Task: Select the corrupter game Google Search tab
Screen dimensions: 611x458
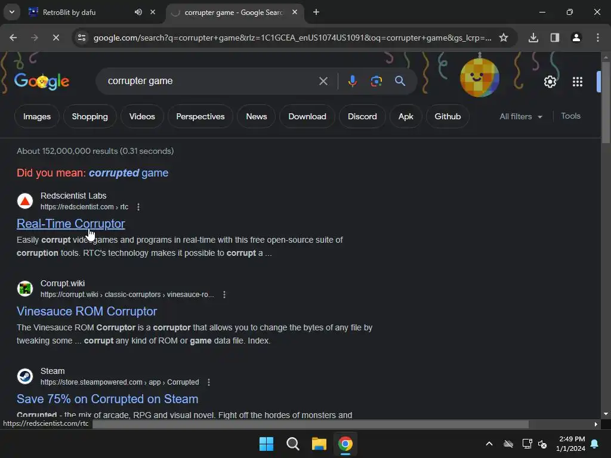Action: (234, 13)
